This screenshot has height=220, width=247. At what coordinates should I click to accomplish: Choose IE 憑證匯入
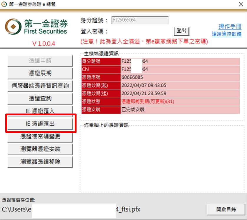pyautogui.click(x=40, y=111)
